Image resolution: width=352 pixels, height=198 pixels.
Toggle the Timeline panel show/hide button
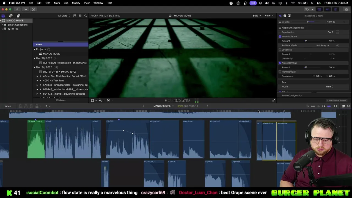coord(327,9)
